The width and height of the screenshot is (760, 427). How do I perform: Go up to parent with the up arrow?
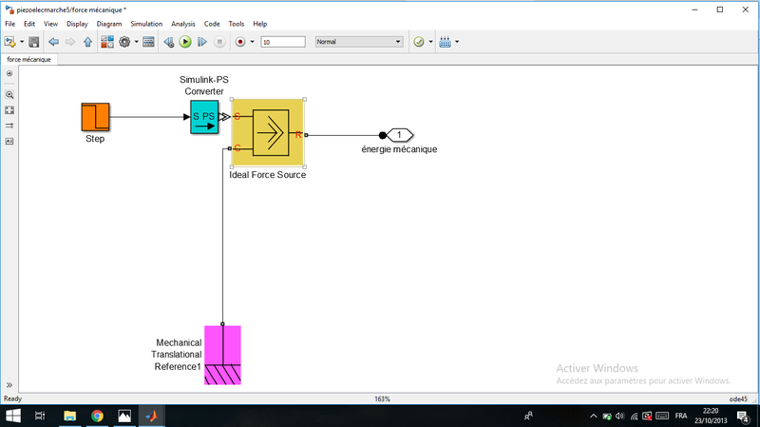tap(87, 42)
